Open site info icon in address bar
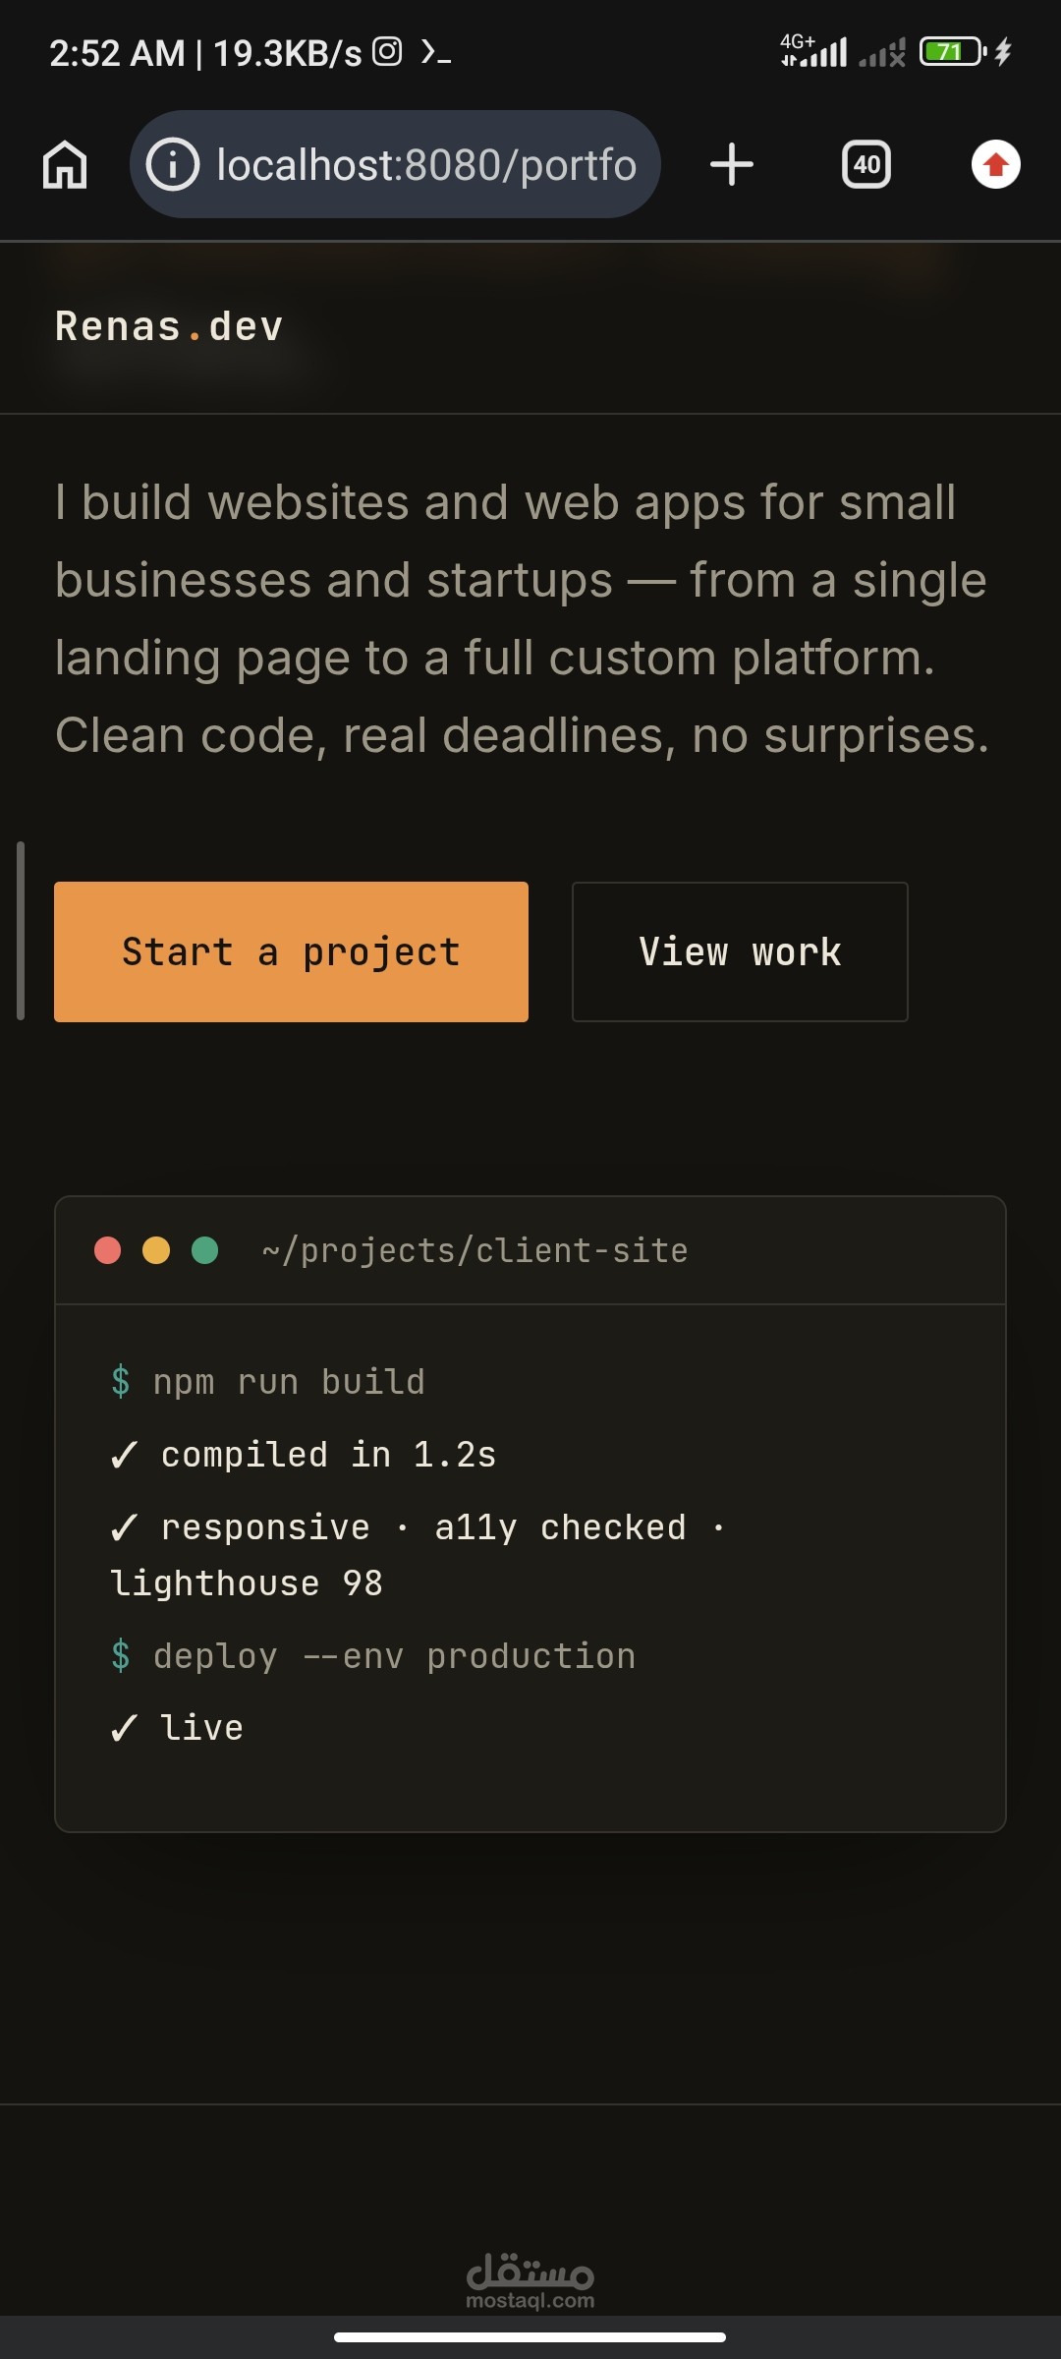 tap(173, 164)
